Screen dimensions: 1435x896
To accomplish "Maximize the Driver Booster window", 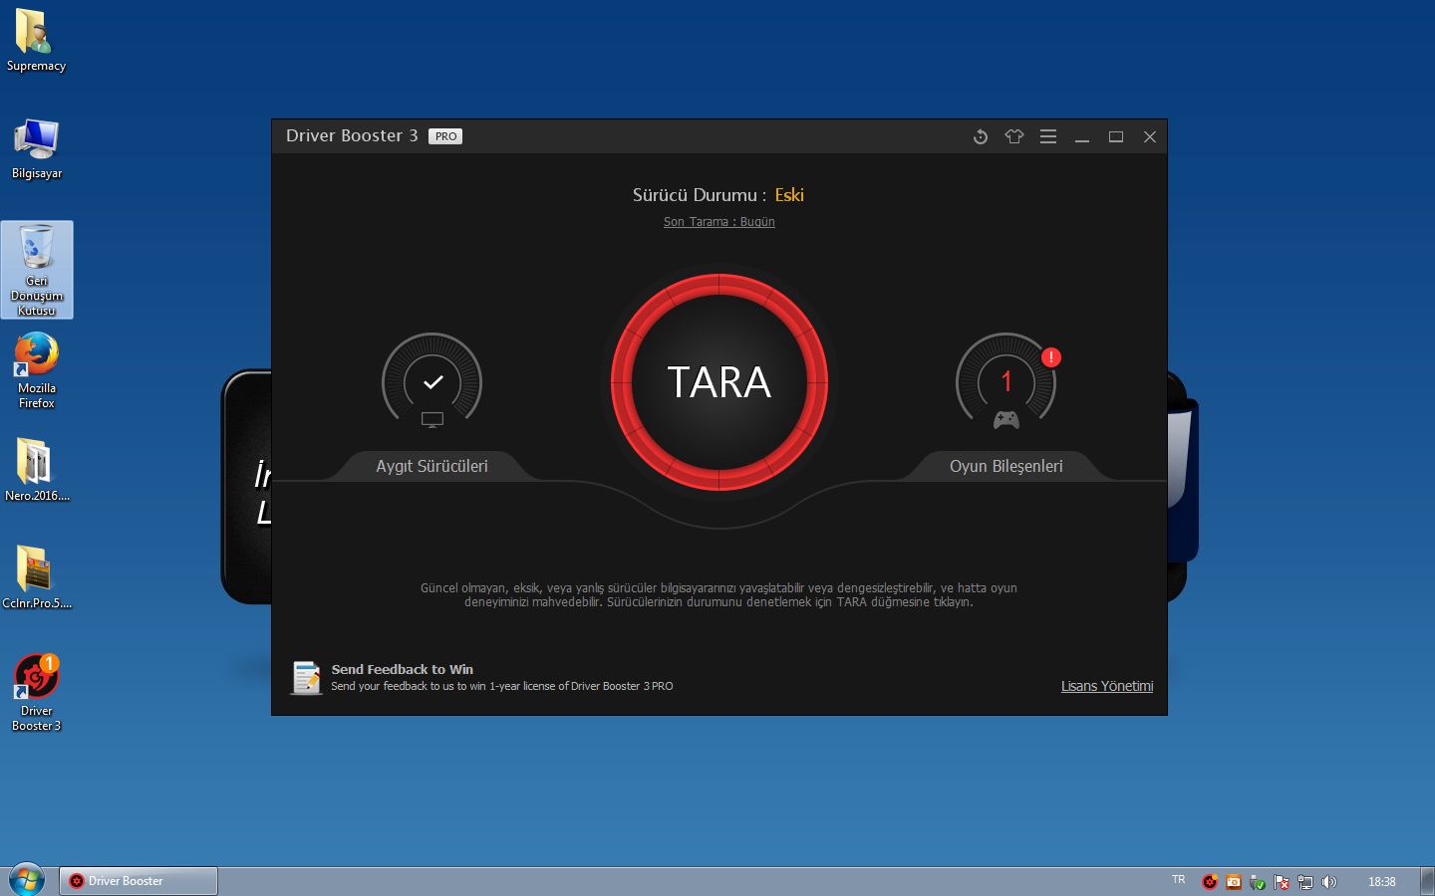I will (1116, 136).
